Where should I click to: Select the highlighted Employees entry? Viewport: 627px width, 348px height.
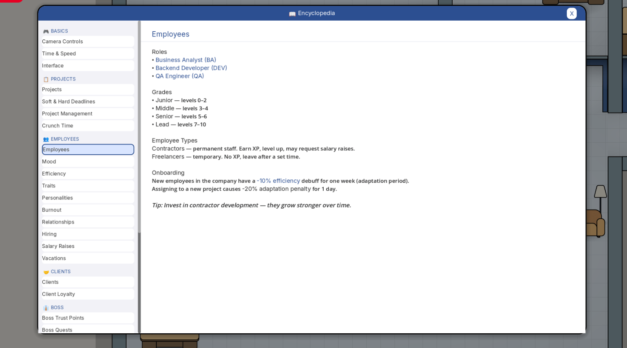(88, 150)
